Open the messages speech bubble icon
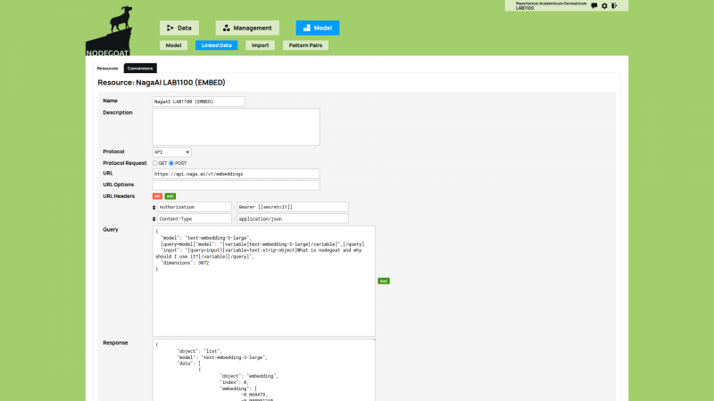This screenshot has width=714, height=401. (594, 6)
